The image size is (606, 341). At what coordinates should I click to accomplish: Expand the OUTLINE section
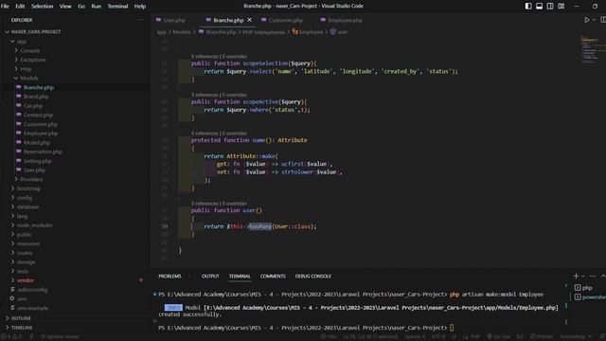7,318
